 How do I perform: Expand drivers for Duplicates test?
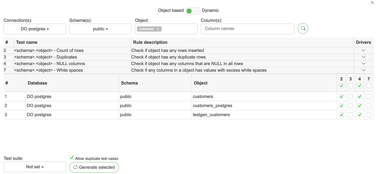(x=363, y=57)
